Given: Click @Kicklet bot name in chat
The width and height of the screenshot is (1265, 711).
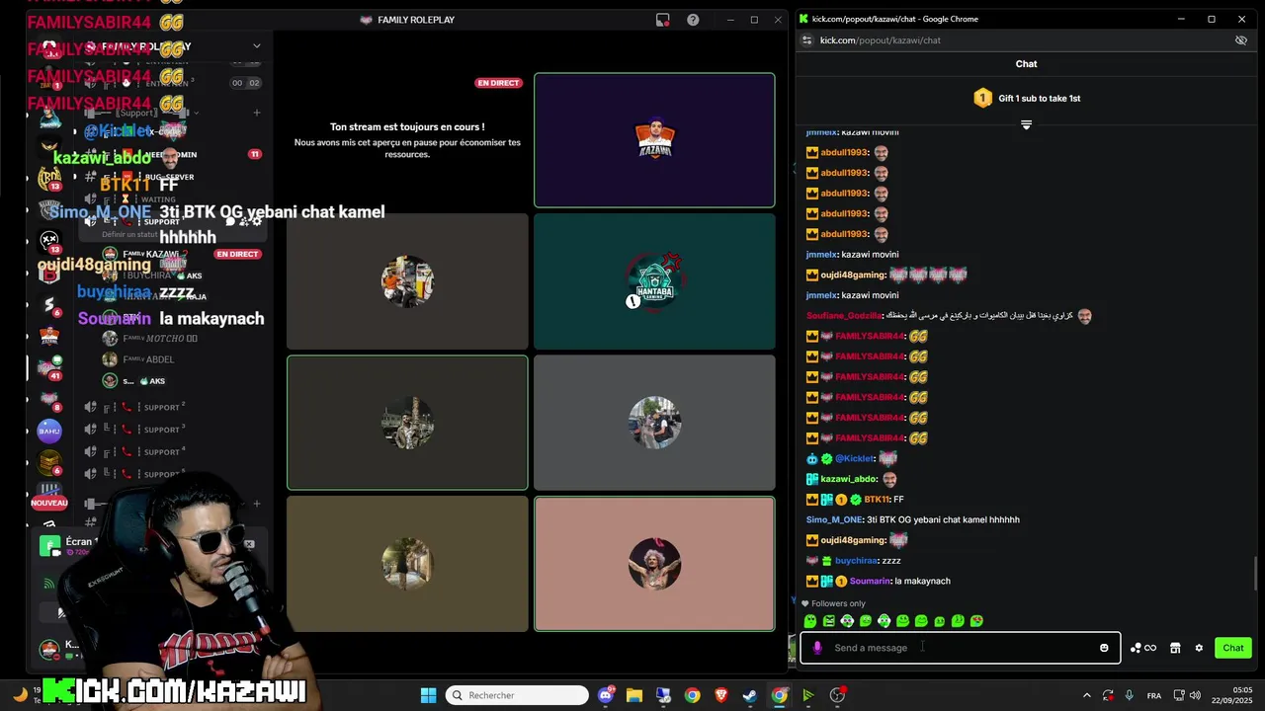Looking at the screenshot, I should coord(854,459).
